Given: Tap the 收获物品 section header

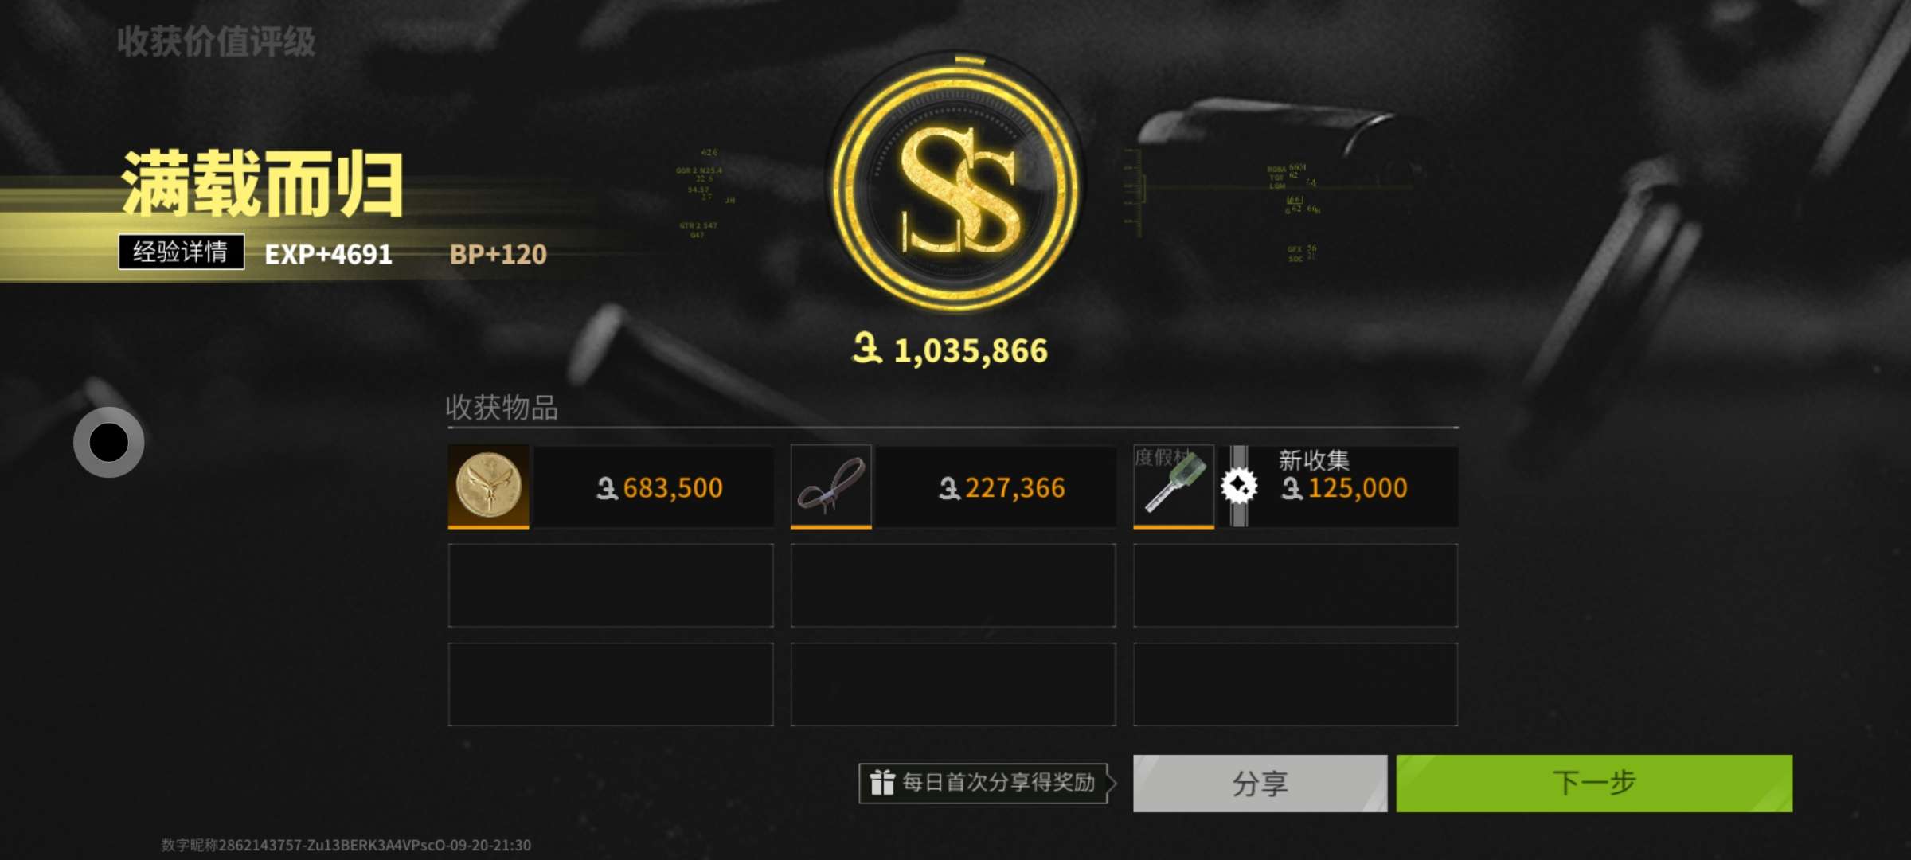Looking at the screenshot, I should pyautogui.click(x=502, y=408).
